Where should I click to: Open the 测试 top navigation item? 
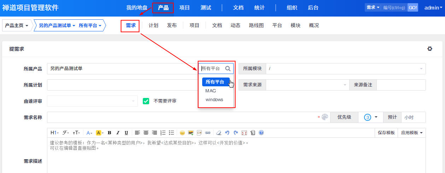(x=206, y=7)
